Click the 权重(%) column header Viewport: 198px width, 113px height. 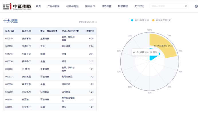click(x=90, y=31)
